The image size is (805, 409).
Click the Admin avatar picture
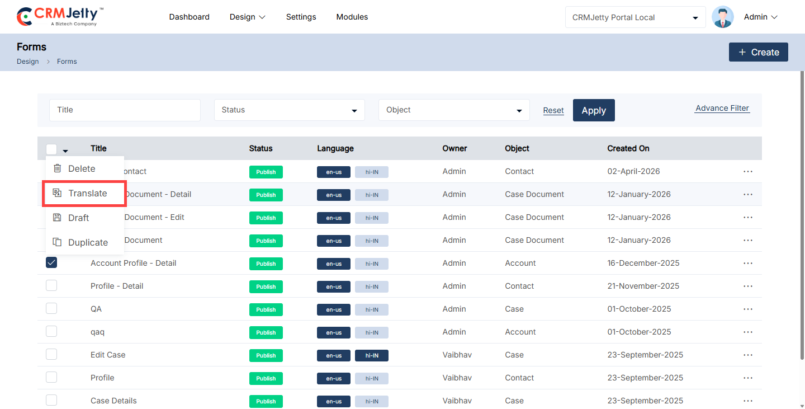tap(723, 17)
